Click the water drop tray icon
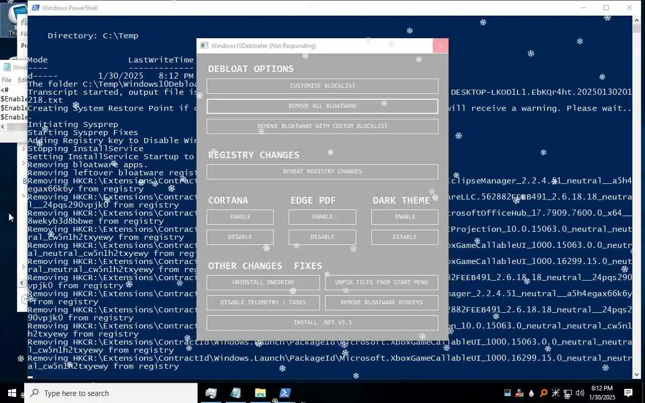This screenshot has height=403, width=645. click(x=531, y=393)
